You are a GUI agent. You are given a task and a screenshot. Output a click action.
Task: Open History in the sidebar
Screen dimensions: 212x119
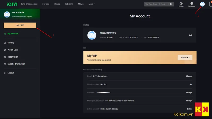pyautogui.click(x=11, y=43)
